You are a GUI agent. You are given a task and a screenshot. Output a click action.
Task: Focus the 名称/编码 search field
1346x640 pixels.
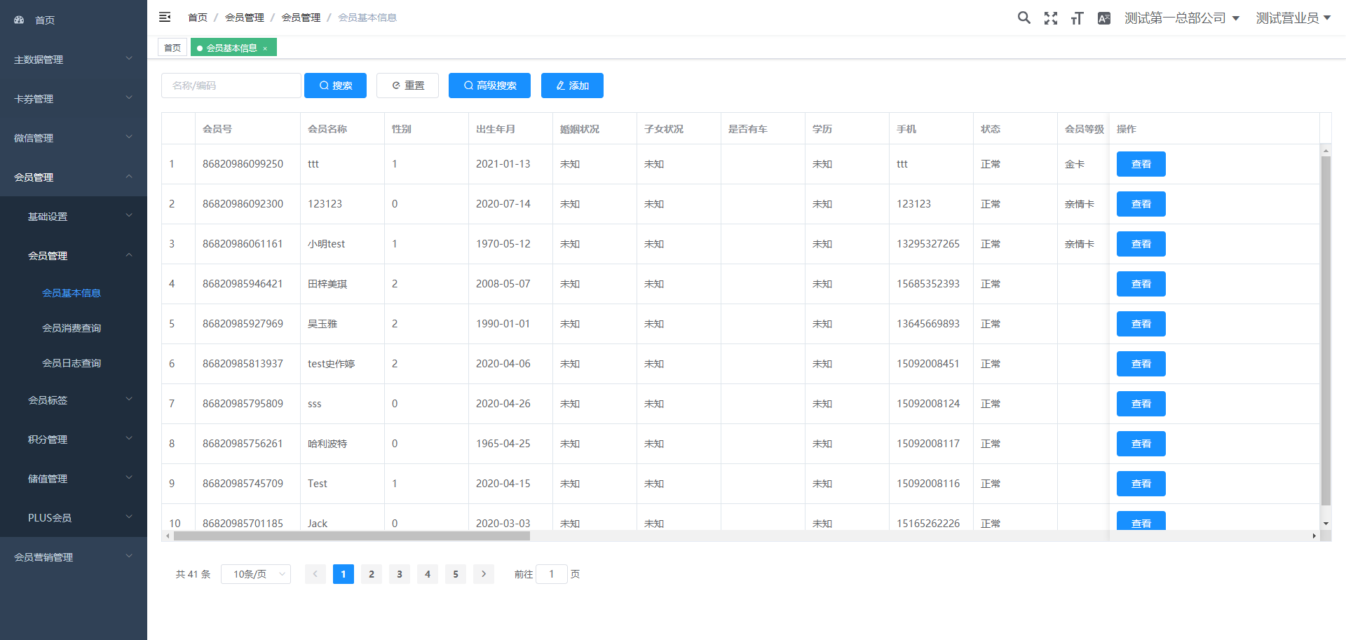coord(231,86)
